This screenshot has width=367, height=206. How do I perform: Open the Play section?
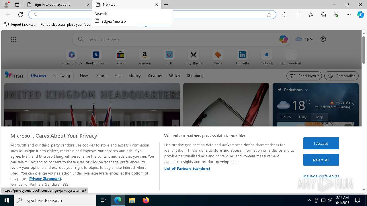118,76
